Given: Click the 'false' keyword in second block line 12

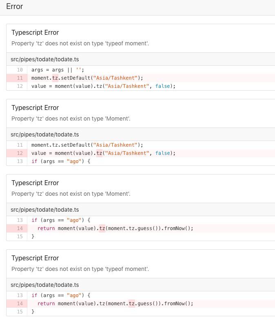Looking at the screenshot, I should click(163, 153).
